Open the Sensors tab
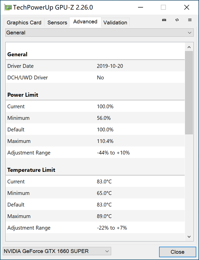This screenshot has width=199, height=260. tap(57, 23)
